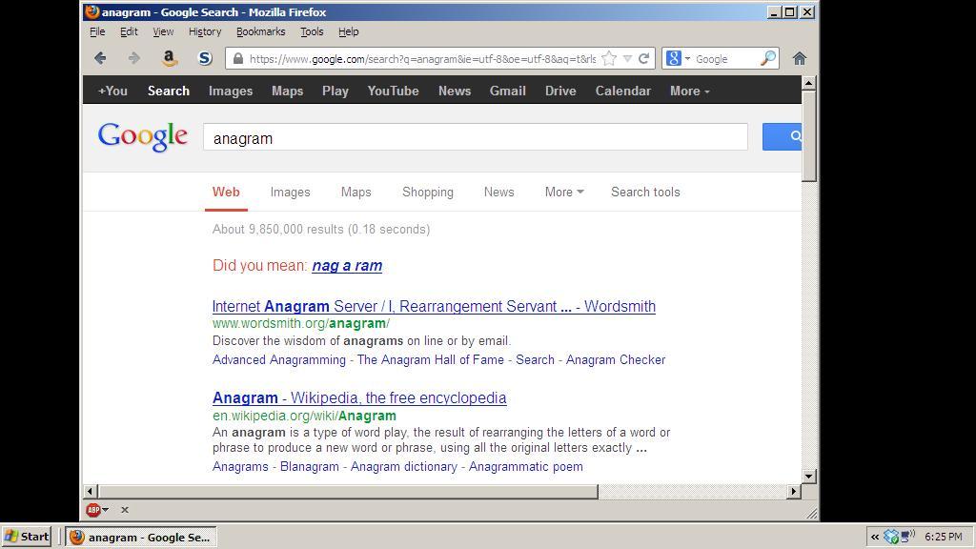This screenshot has width=976, height=549.
Task: Open YouTube in the Google bar
Action: 394,91
